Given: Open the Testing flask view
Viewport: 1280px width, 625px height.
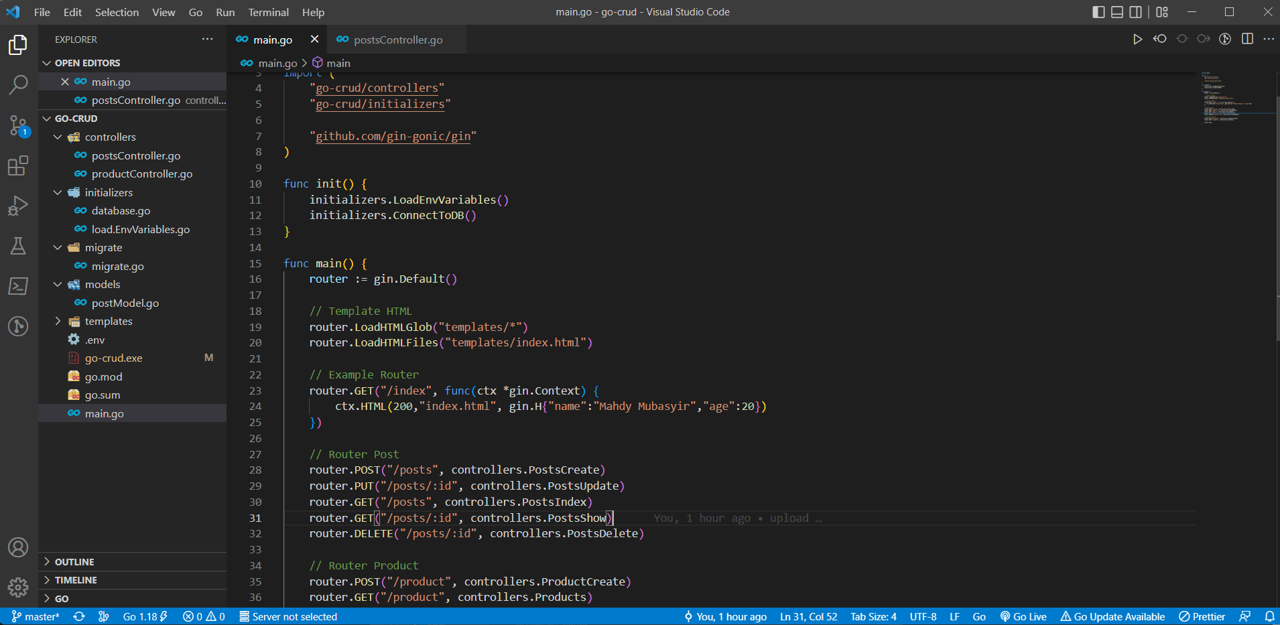Looking at the screenshot, I should click(x=18, y=246).
